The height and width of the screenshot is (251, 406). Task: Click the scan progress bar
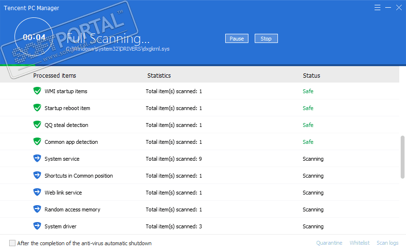(203, 65)
